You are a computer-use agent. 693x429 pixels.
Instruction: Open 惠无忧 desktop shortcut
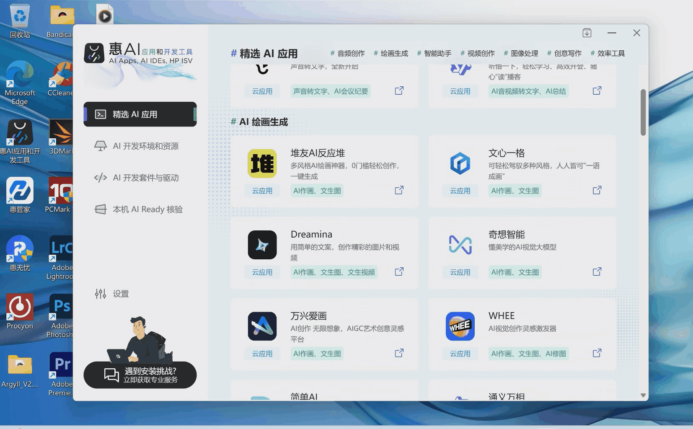tap(20, 253)
